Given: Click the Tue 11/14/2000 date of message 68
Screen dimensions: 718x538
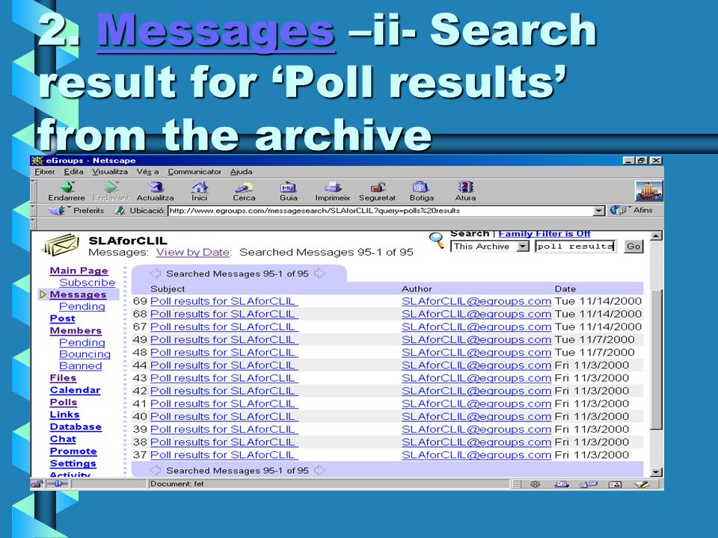Looking at the screenshot, I should point(598,314).
